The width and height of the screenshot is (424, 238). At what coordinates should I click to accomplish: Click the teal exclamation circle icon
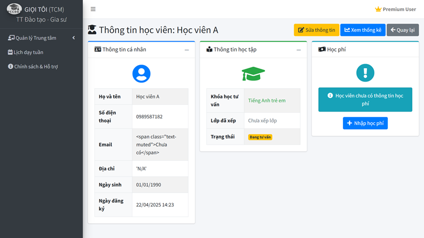pyautogui.click(x=365, y=73)
